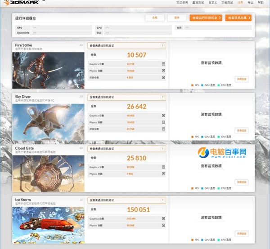This screenshot has width=270, height=249.
Task: Click the 负载 load button
Action: tap(155, 18)
